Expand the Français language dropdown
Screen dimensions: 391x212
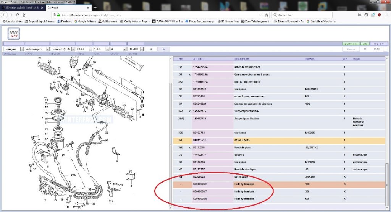tap(13, 49)
